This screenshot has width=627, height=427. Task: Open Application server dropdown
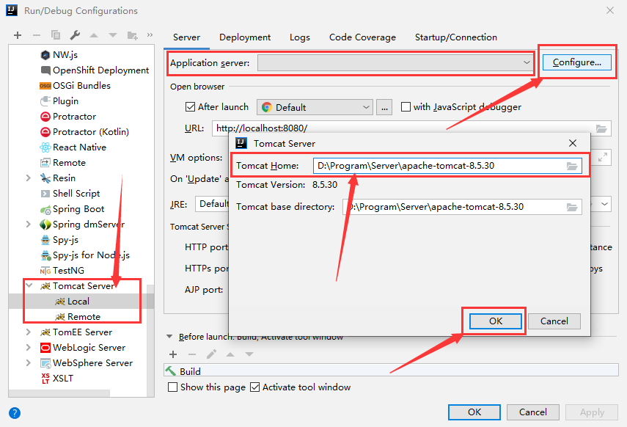point(395,63)
